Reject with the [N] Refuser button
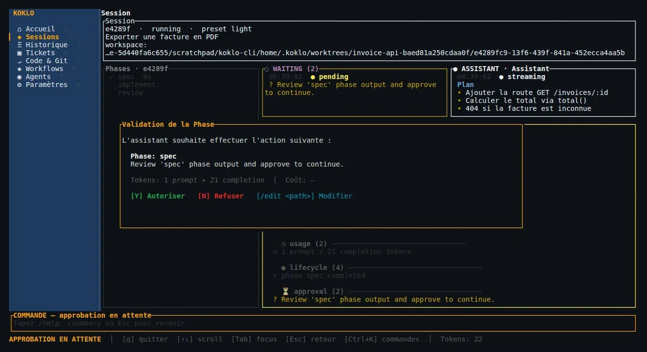Screen dimensions: 647x352 click(x=220, y=196)
